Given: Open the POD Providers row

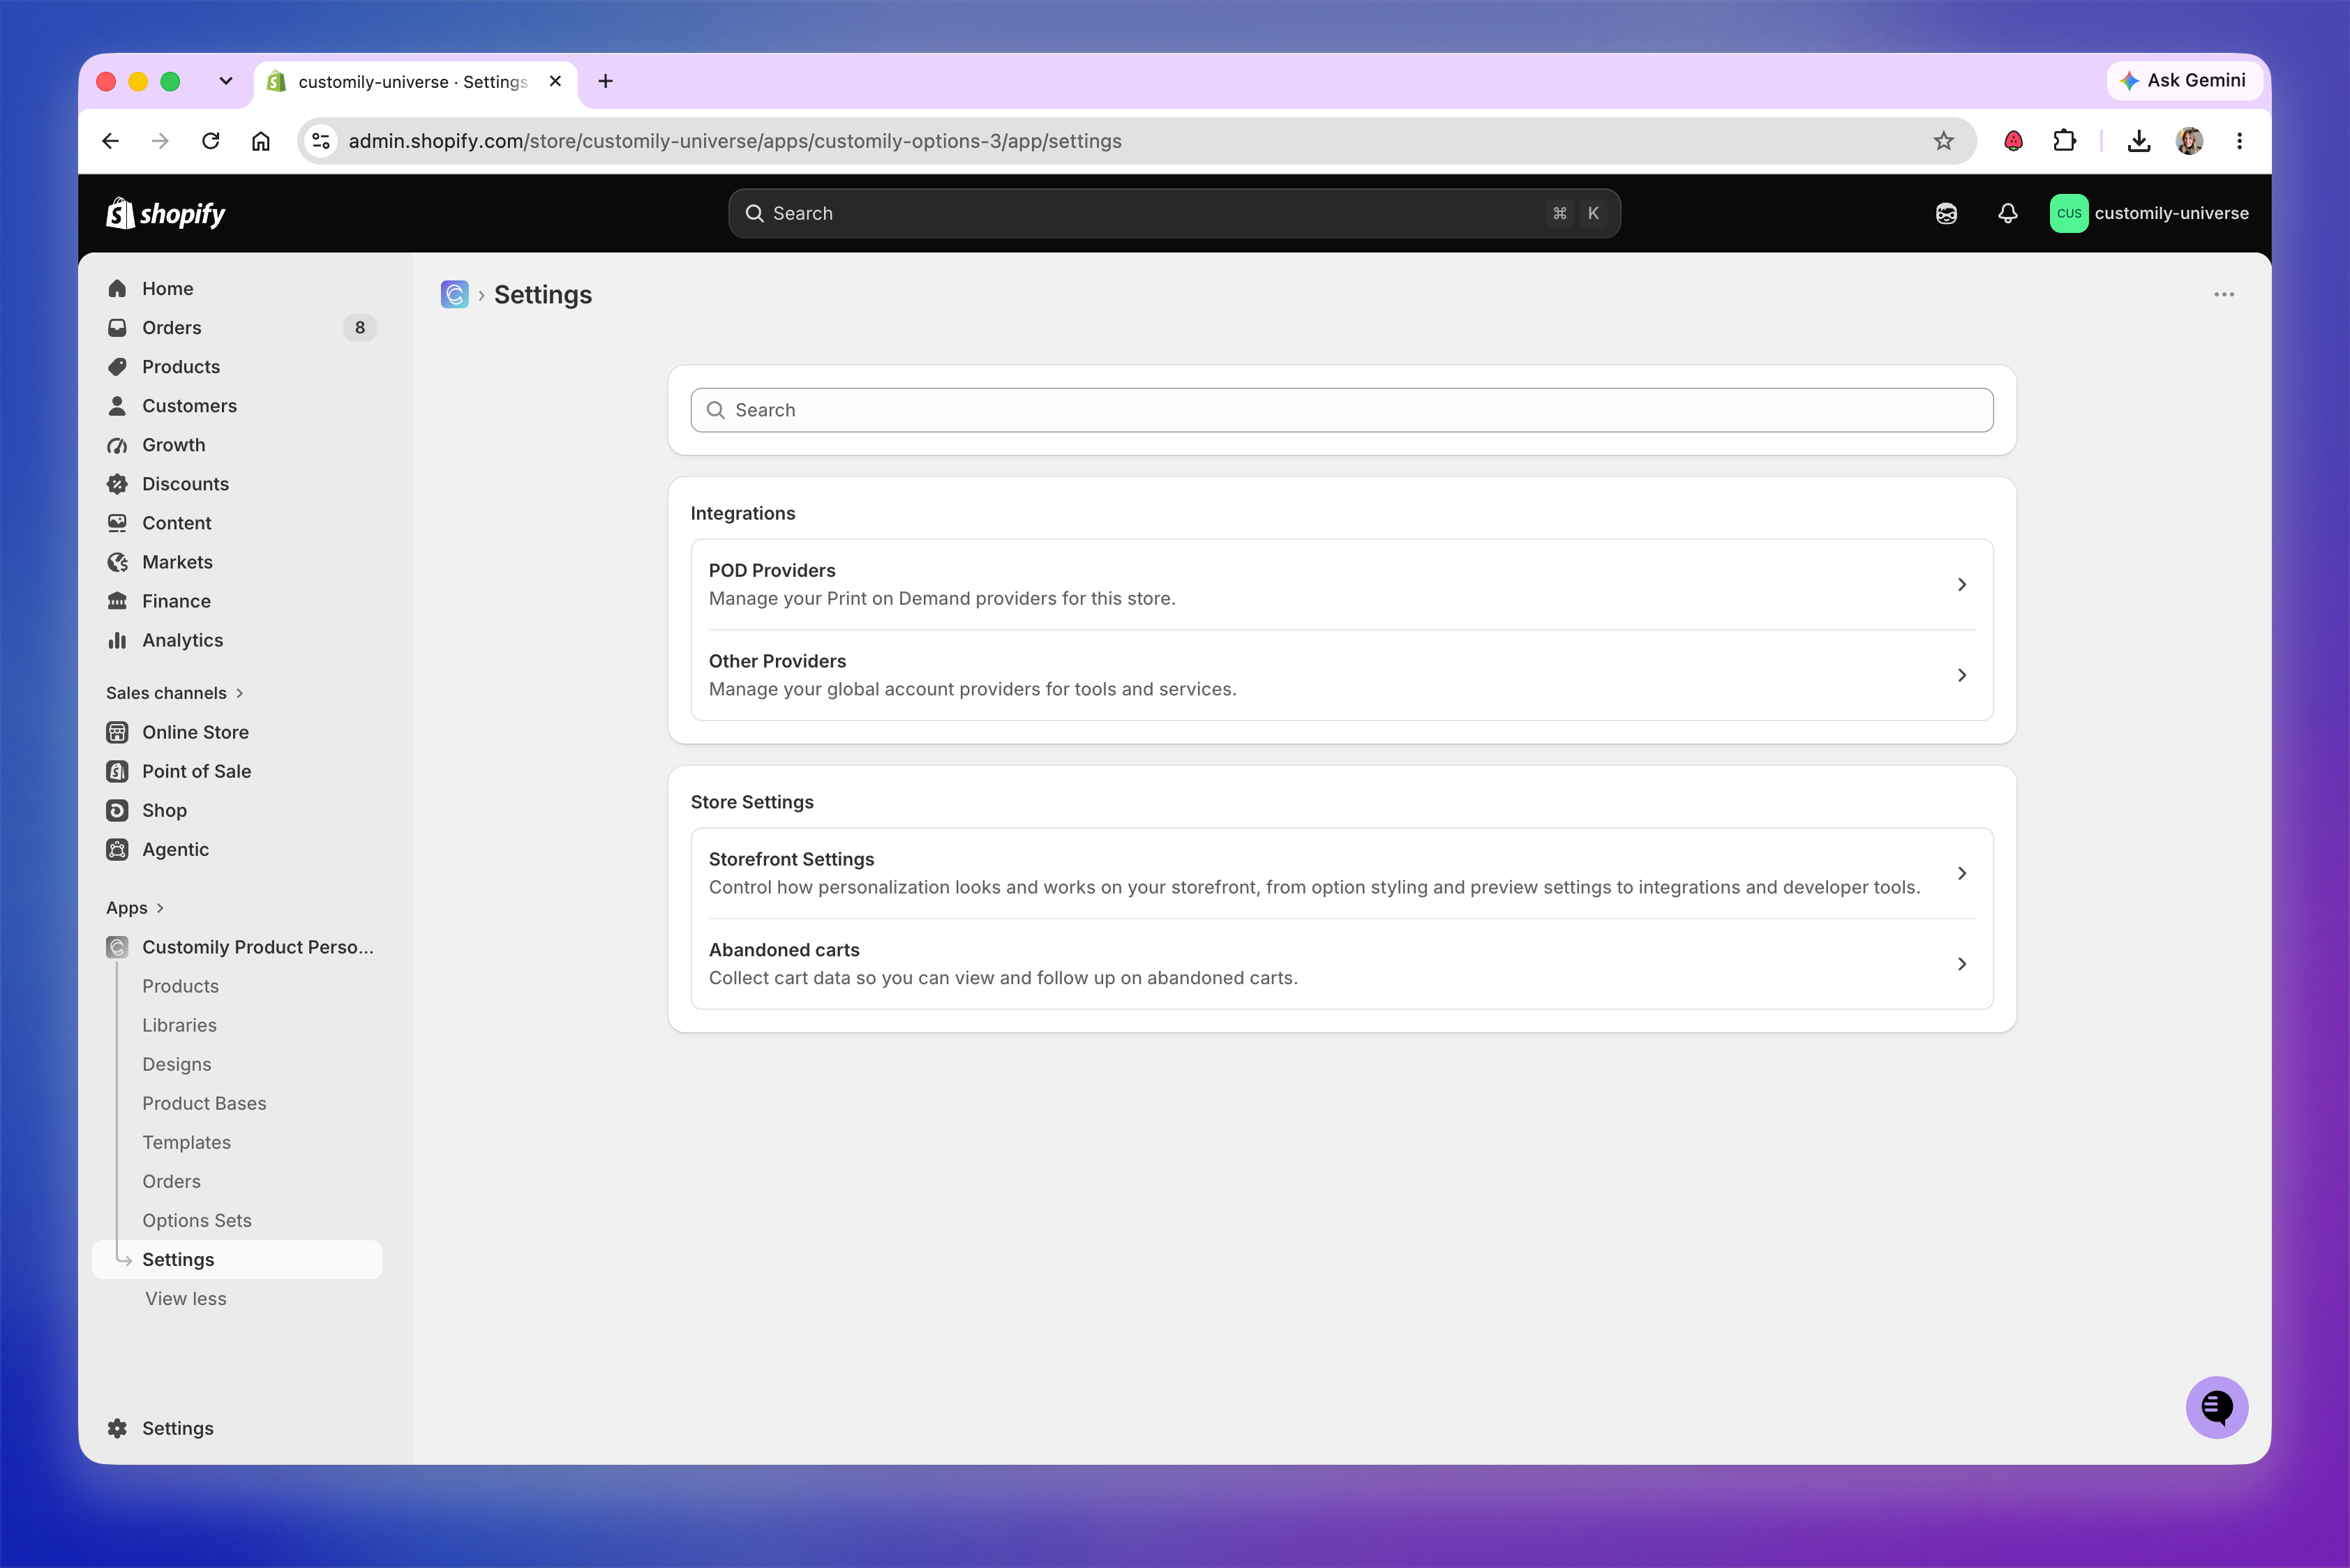Looking at the screenshot, I should tap(1340, 585).
